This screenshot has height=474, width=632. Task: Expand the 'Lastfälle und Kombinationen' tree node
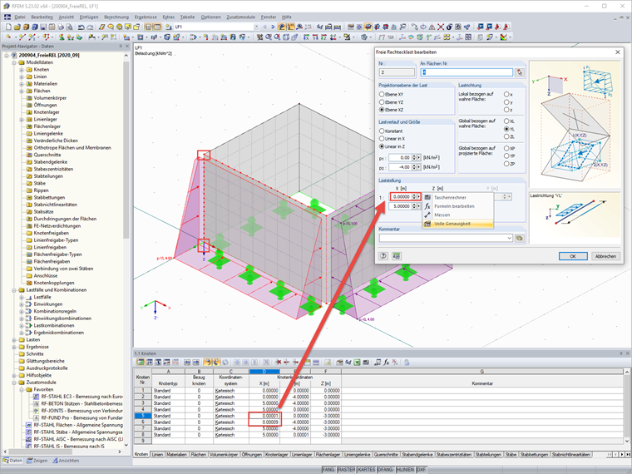click(x=13, y=289)
